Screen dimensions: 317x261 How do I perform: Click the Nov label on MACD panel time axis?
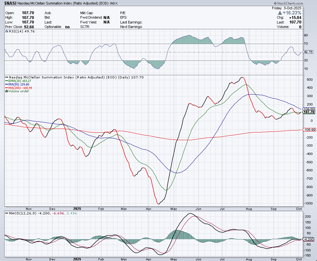click(x=29, y=259)
